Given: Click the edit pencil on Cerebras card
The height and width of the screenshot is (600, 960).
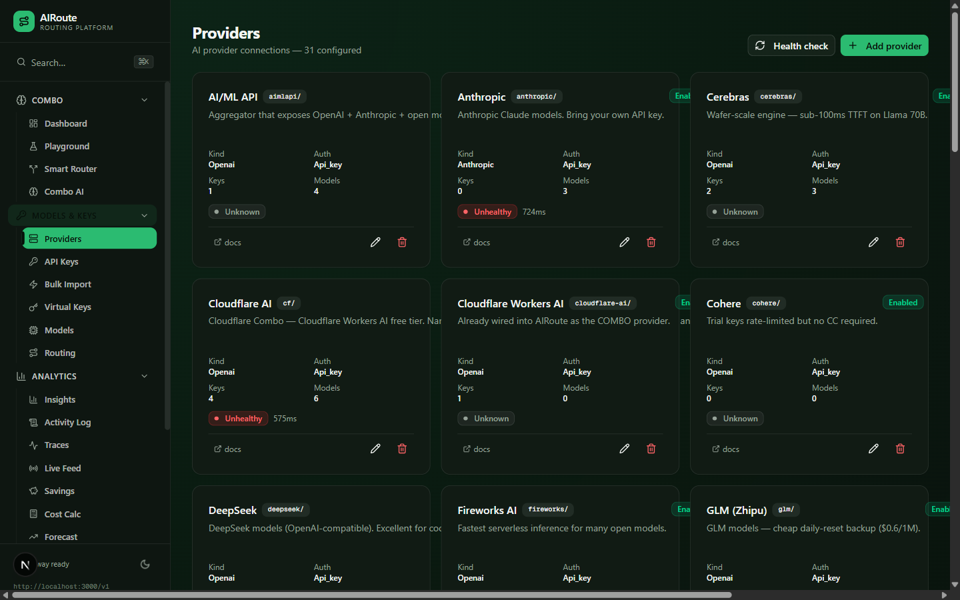Looking at the screenshot, I should [873, 242].
